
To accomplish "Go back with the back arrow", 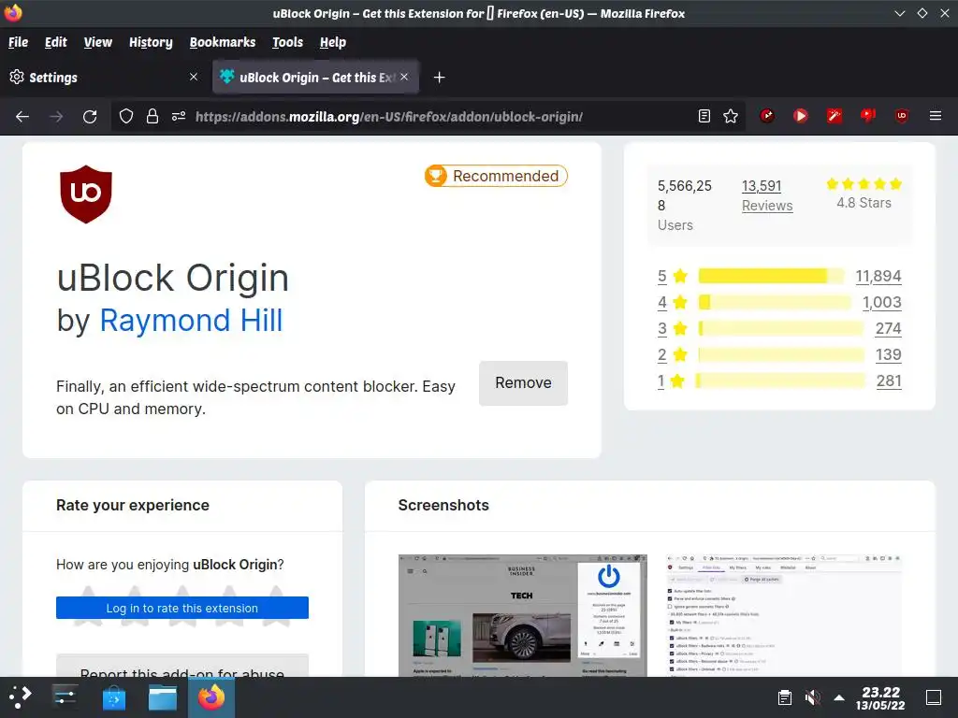I will (22, 116).
